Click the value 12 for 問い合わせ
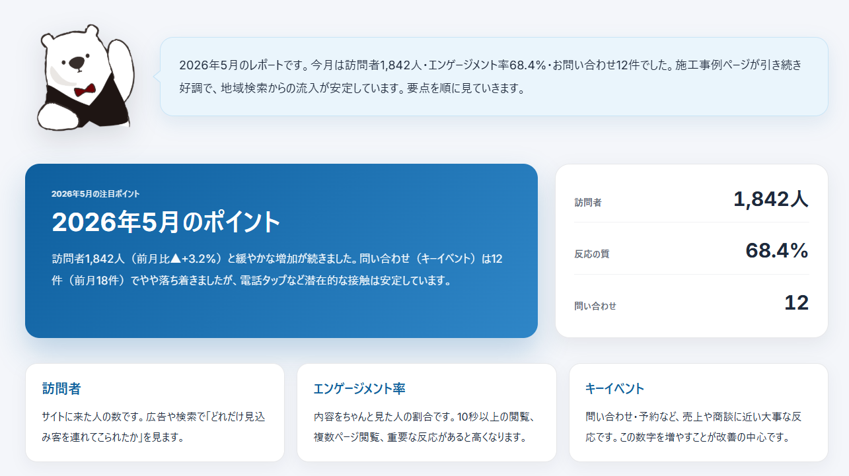Viewport: 849px width, 476px height. coord(796,302)
